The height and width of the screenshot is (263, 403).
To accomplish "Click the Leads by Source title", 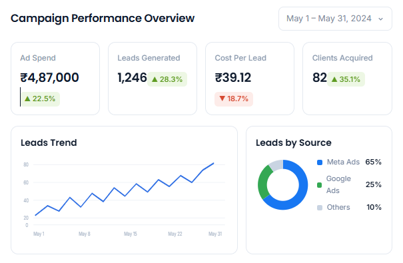I will (x=294, y=142).
